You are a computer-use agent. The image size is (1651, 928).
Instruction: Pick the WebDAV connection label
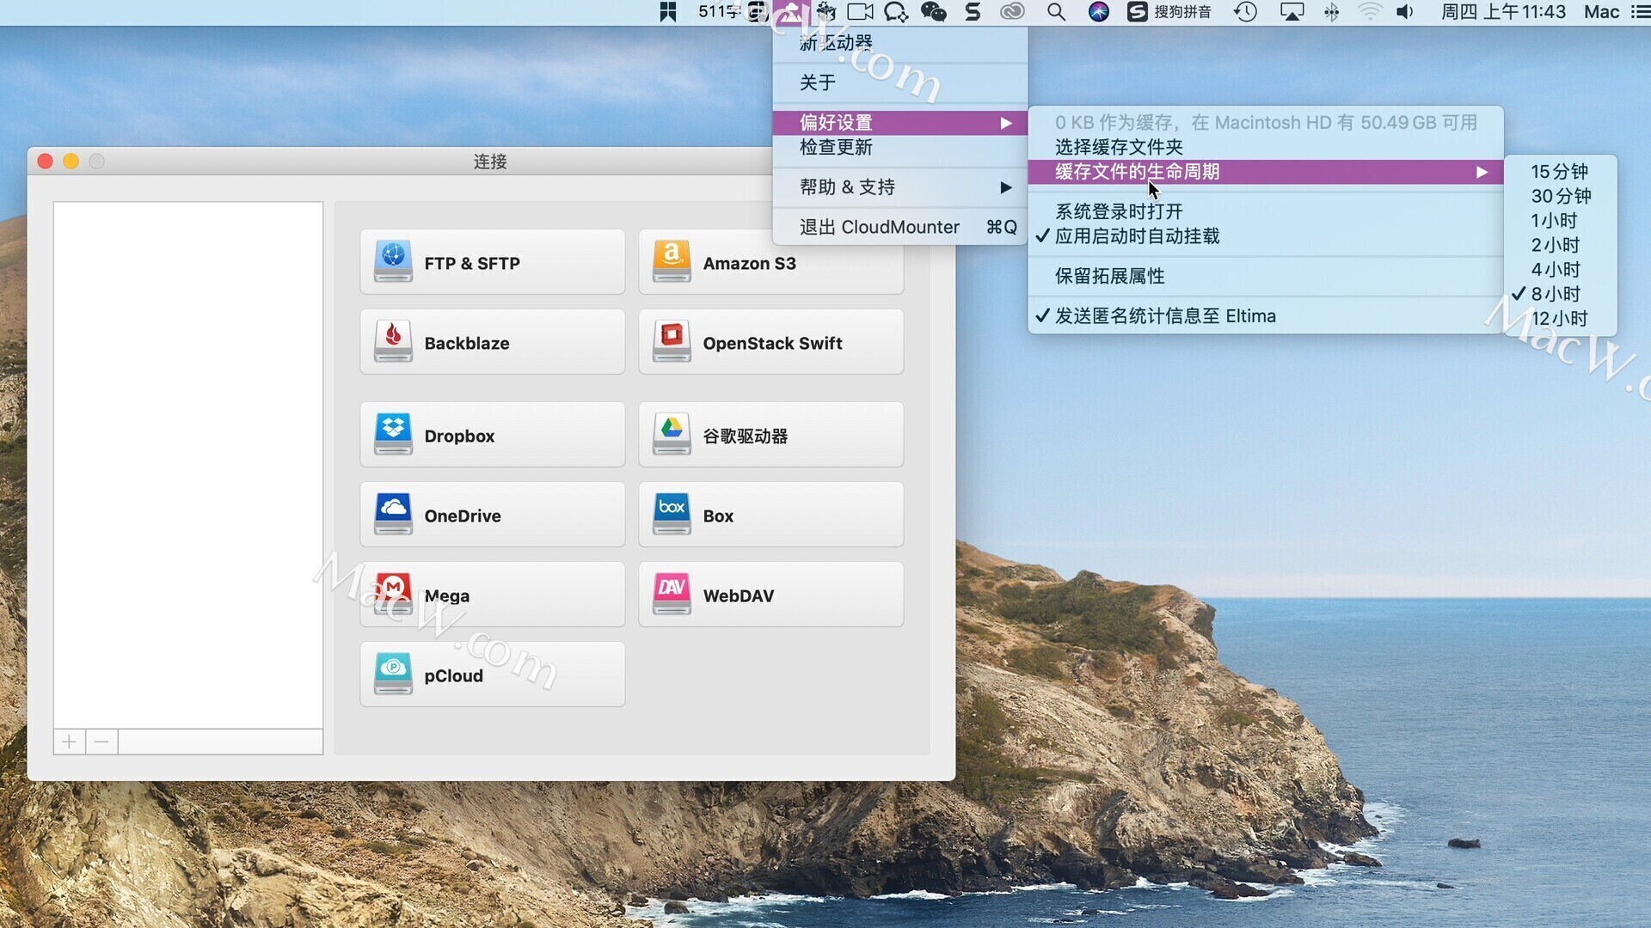coord(738,595)
